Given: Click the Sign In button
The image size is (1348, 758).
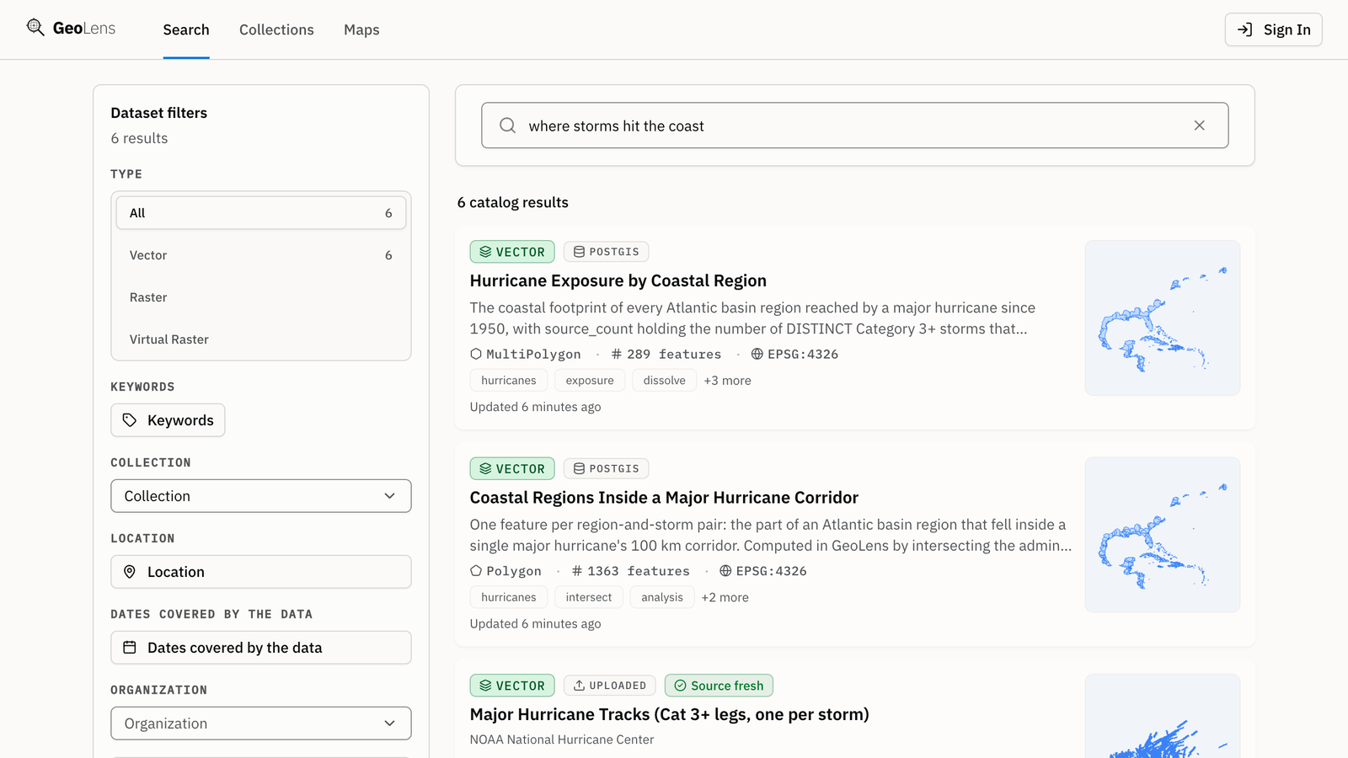Looking at the screenshot, I should 1273,29.
